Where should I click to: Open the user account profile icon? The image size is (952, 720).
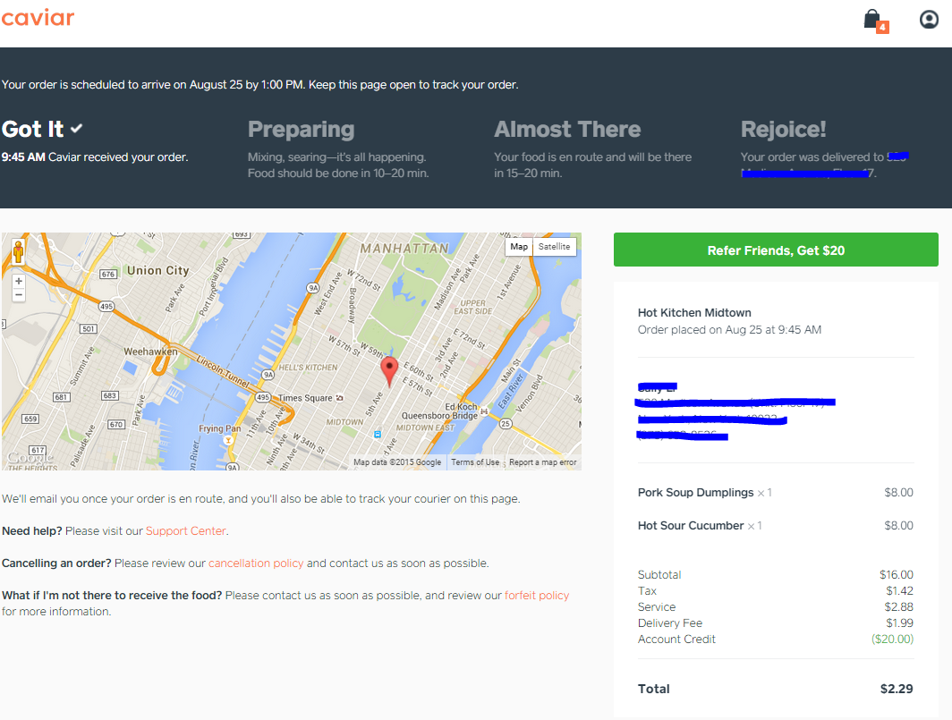coord(929,20)
